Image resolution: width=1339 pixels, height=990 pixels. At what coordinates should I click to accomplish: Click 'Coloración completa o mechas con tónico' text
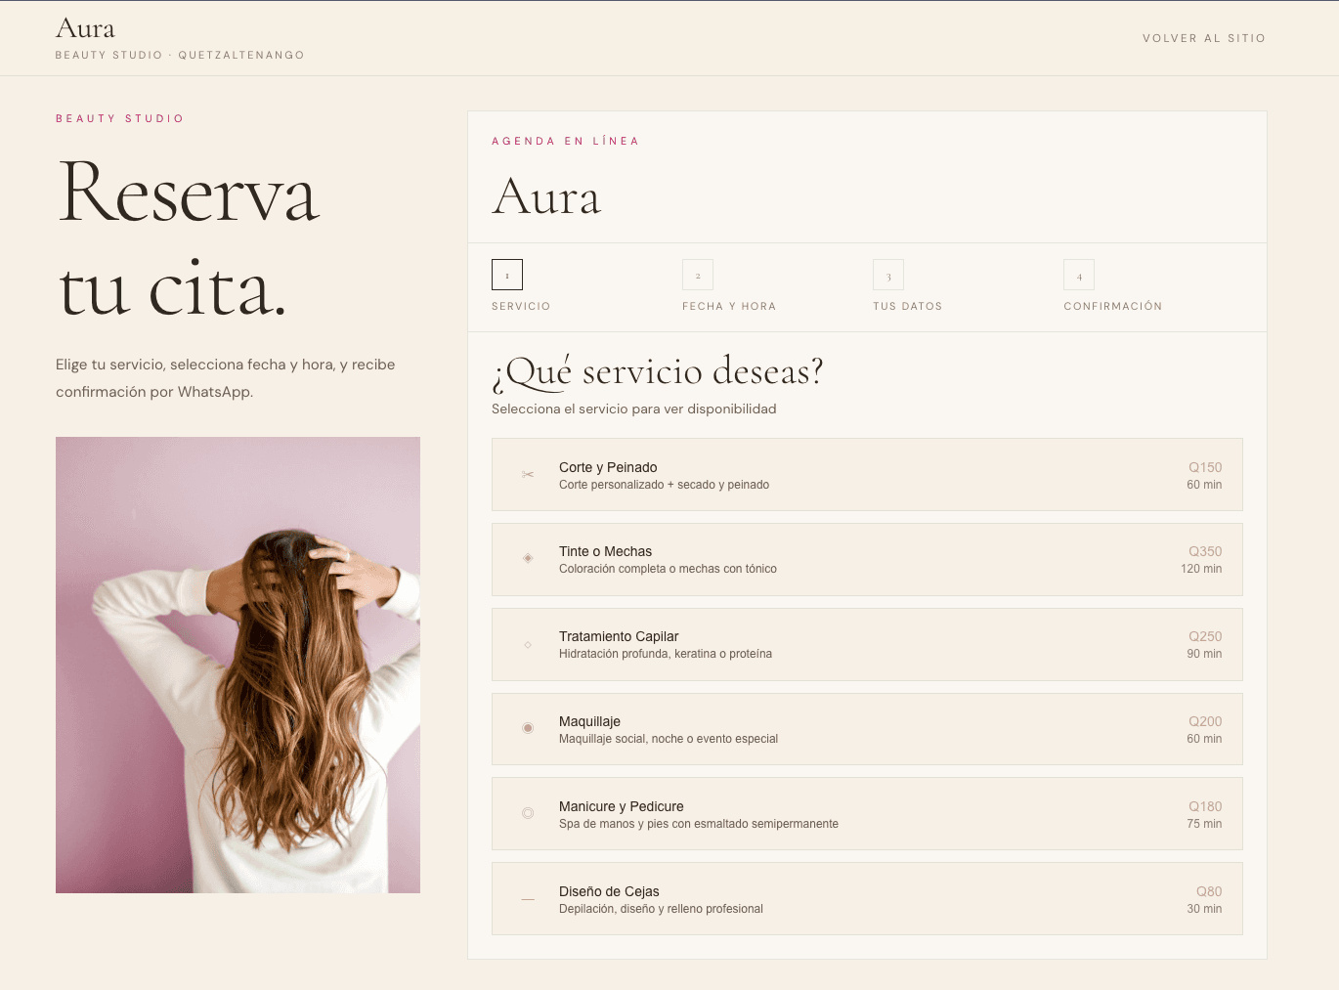[668, 569]
